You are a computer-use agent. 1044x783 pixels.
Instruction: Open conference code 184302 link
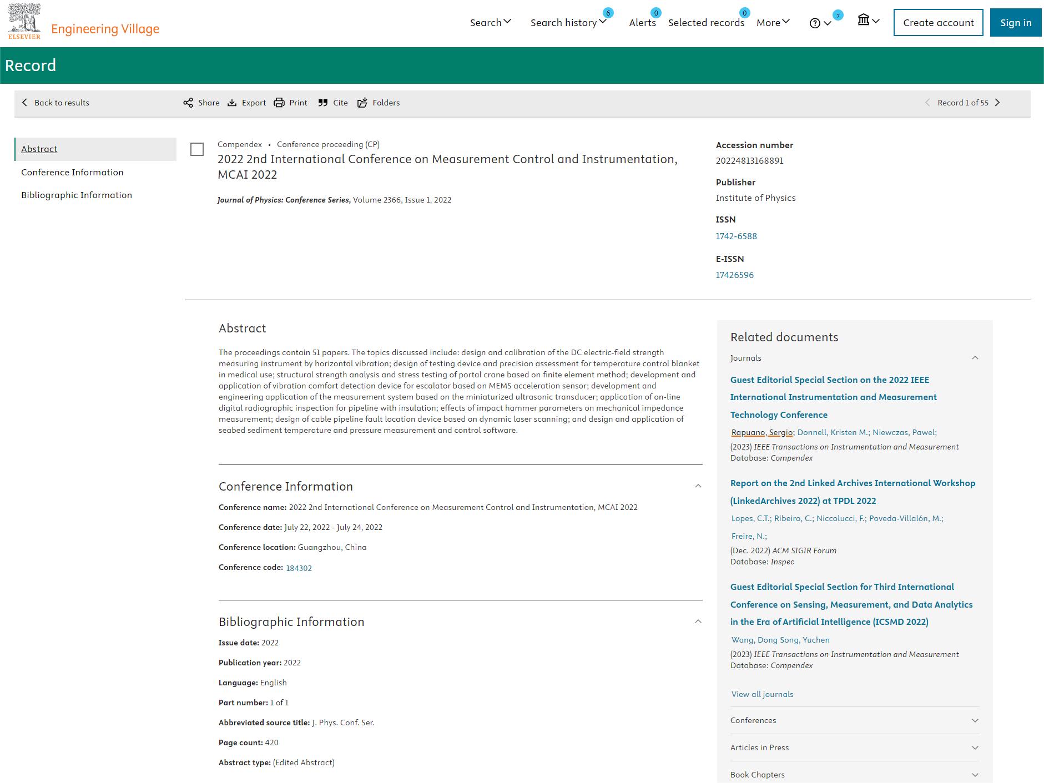[x=299, y=568]
